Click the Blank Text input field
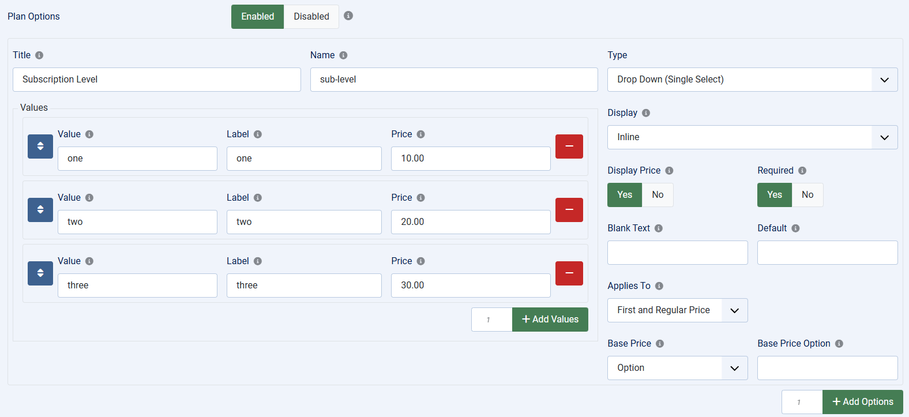This screenshot has height=417, width=909. click(677, 253)
